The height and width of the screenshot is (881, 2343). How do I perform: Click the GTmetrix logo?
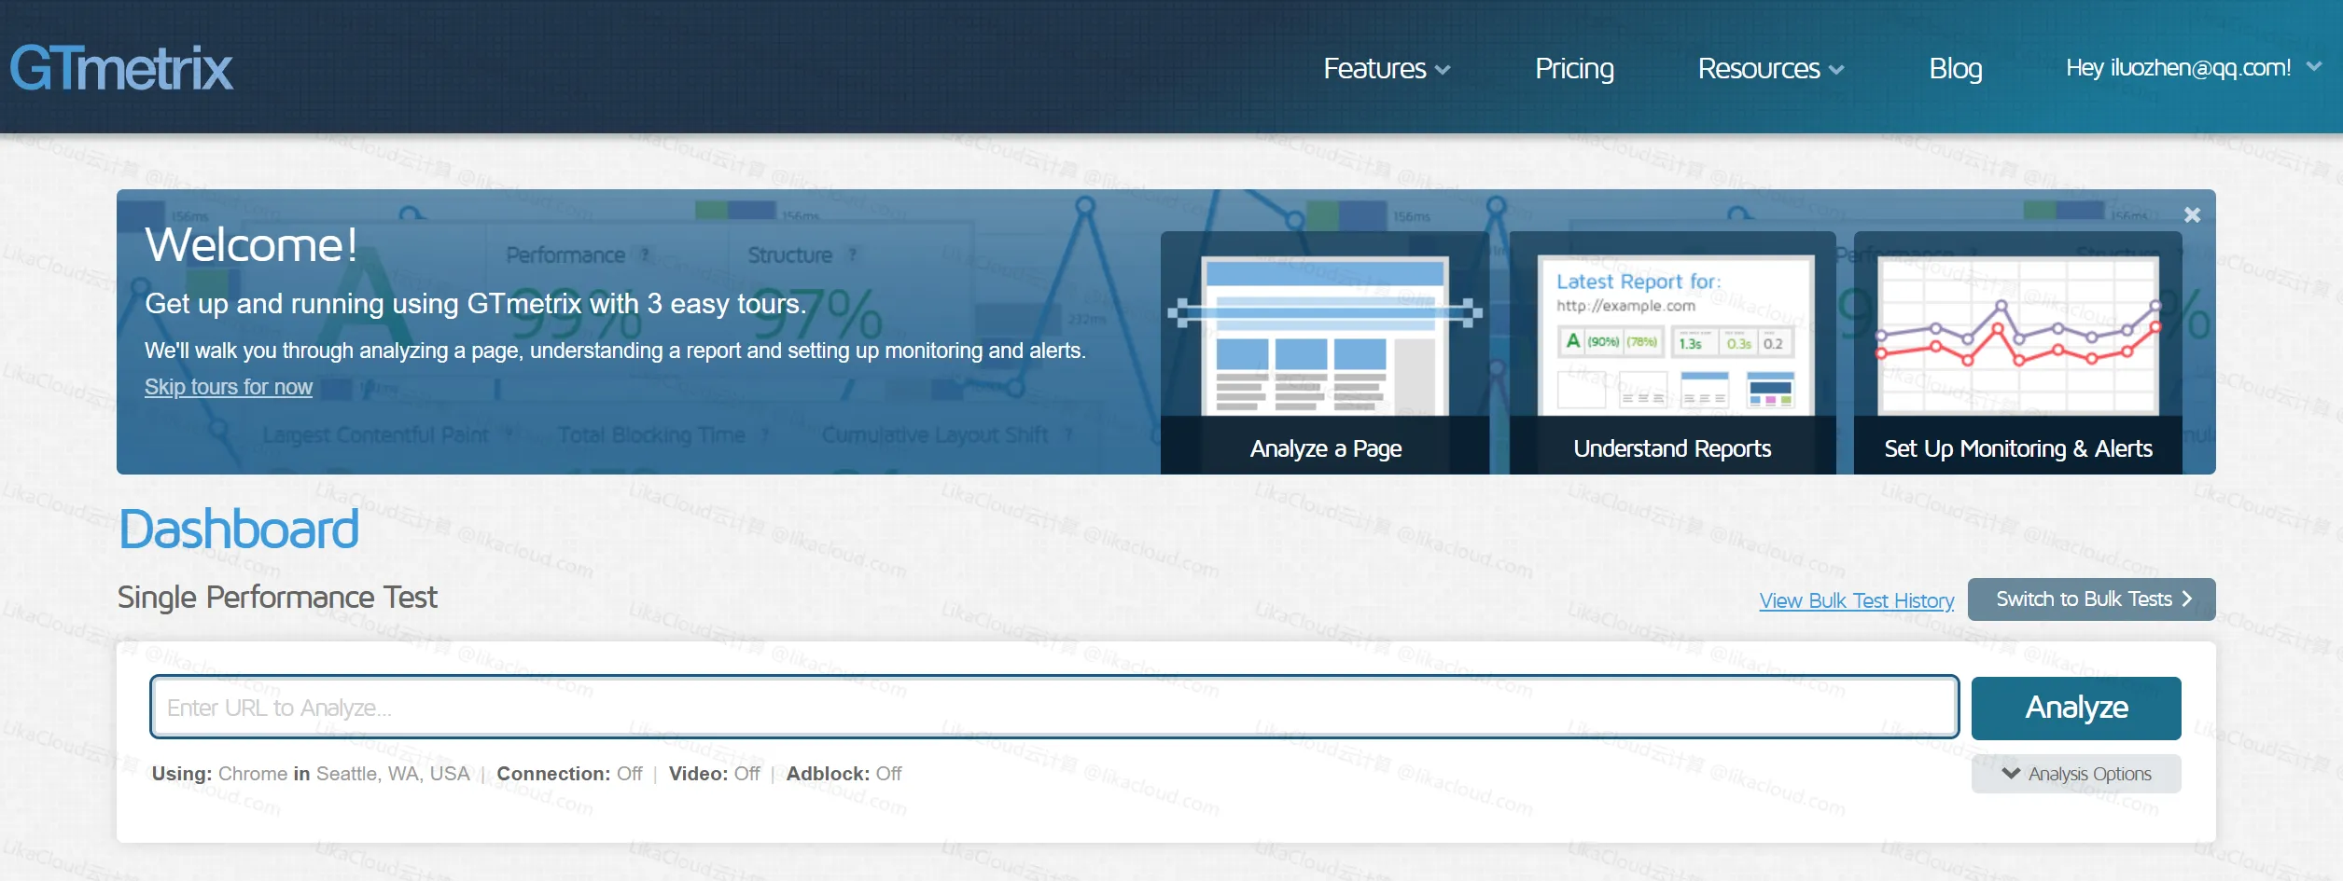(121, 68)
